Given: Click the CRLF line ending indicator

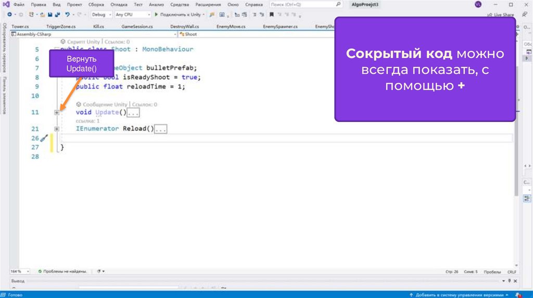Looking at the screenshot, I should (x=512, y=272).
